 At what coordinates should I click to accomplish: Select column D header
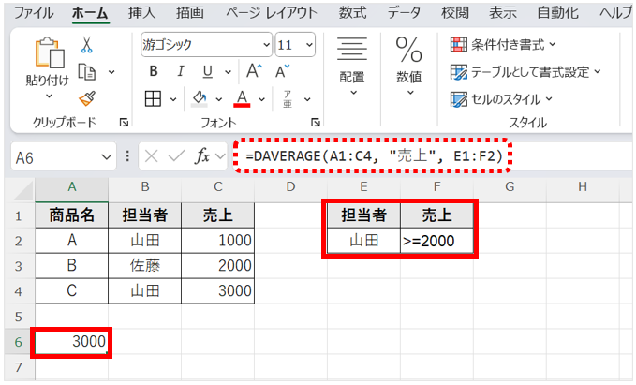290,187
